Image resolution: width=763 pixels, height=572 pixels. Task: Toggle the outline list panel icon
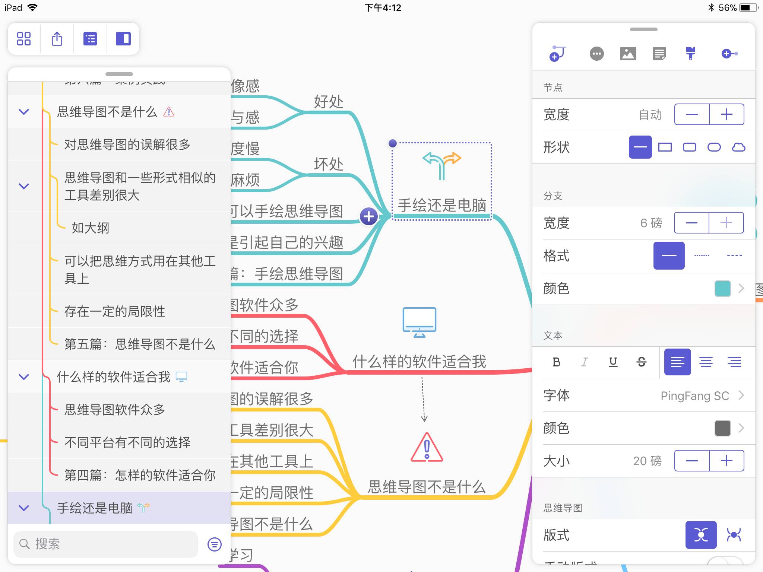pos(90,39)
